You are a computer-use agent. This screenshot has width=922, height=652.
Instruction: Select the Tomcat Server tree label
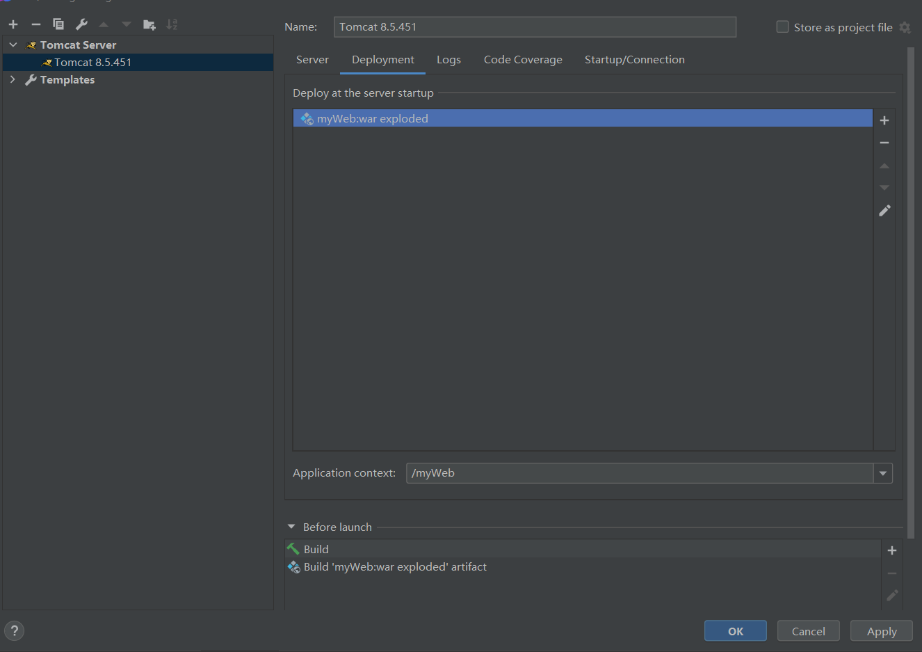tap(78, 45)
